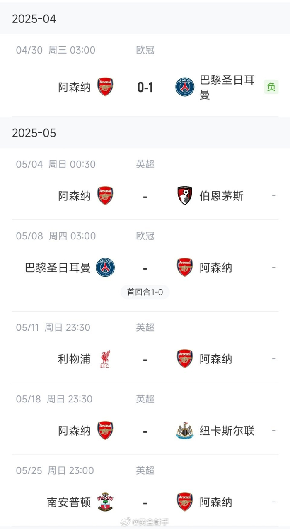This screenshot has height=529, width=290.
Task: Tap the 首回合1-0 first-leg badge
Action: 145,292
